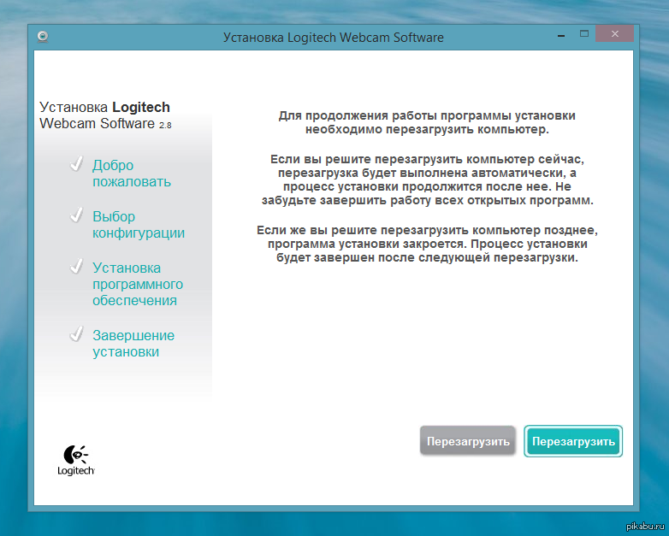Click the paragraph starting "Если же вы решите"
The height and width of the screenshot is (536, 669).
(x=427, y=244)
